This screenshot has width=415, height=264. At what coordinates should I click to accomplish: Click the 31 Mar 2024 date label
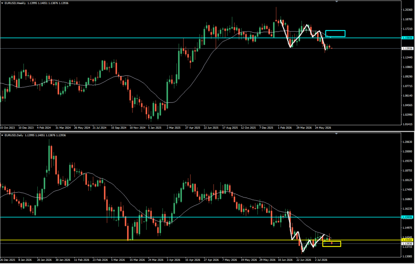[63, 128]
